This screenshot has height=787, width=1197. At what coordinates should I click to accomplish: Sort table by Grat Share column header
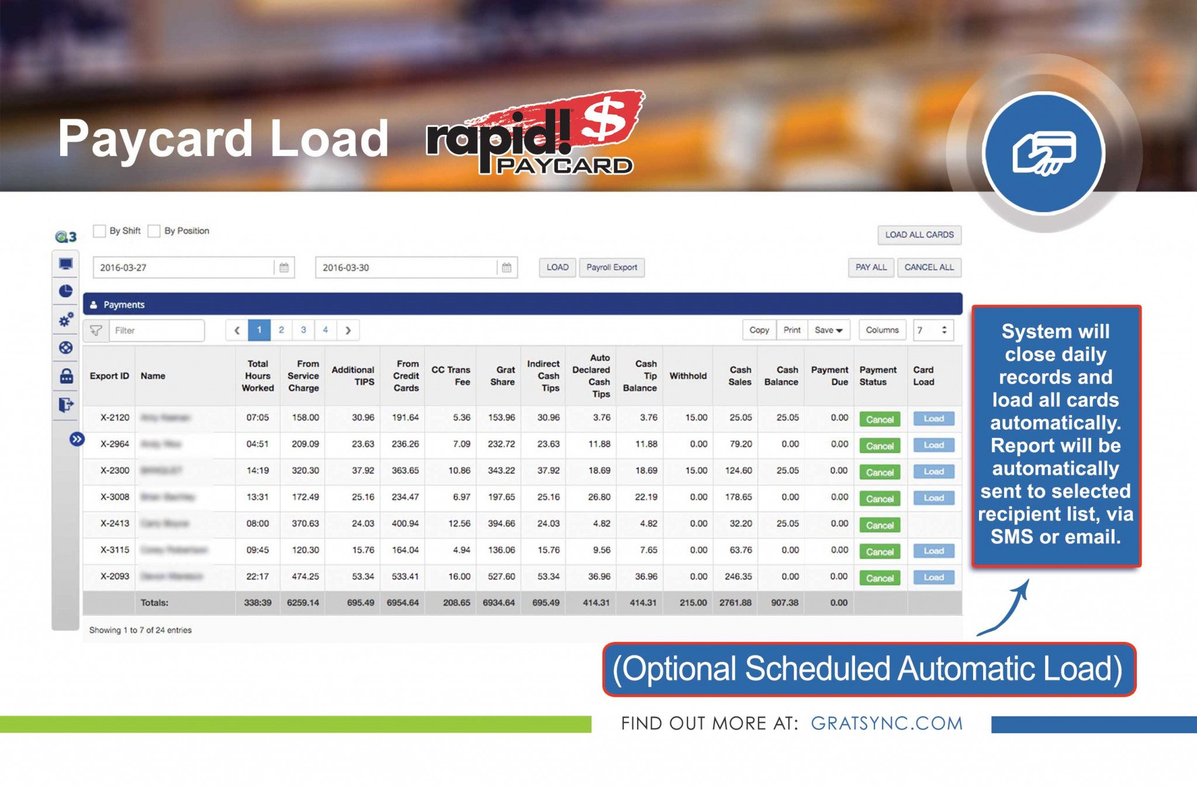pos(502,376)
